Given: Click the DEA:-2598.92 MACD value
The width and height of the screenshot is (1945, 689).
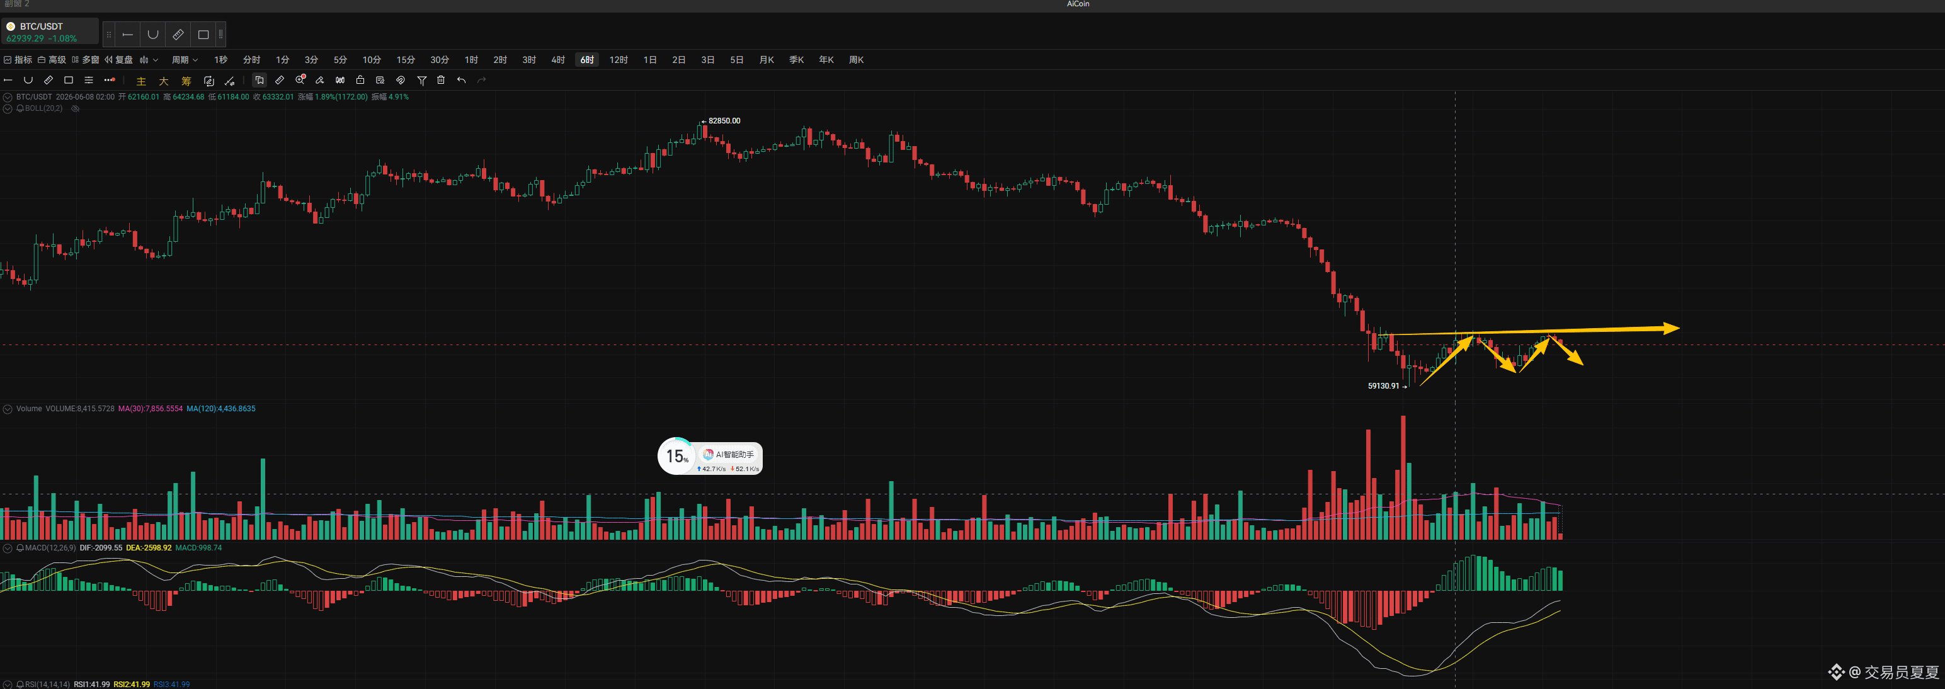Looking at the screenshot, I should pyautogui.click(x=149, y=548).
